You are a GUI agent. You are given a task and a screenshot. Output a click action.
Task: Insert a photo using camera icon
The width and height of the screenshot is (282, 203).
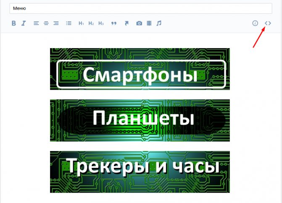coord(139,23)
